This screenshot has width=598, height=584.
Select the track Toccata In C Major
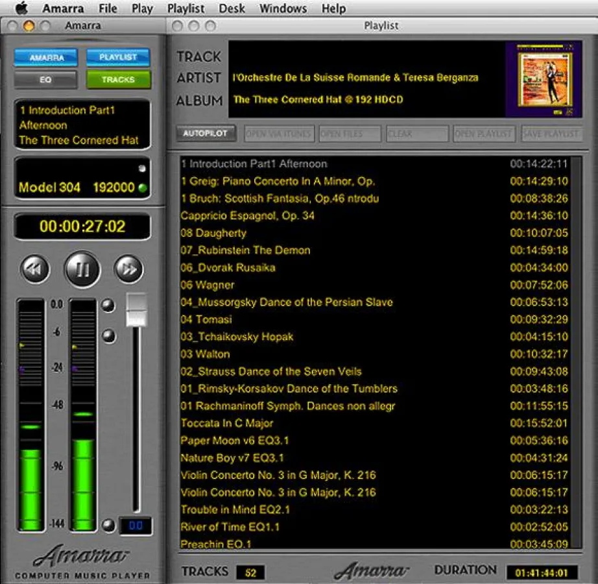pyautogui.click(x=227, y=423)
